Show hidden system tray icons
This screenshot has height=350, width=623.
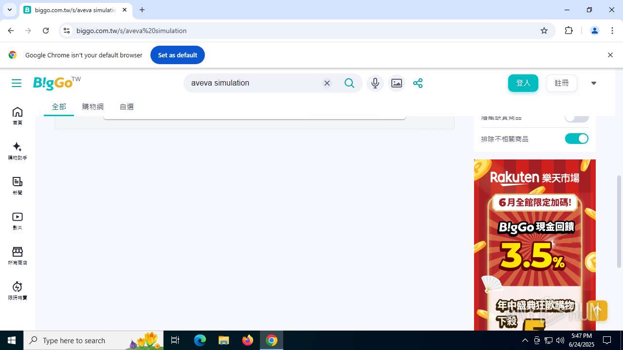coord(525,340)
